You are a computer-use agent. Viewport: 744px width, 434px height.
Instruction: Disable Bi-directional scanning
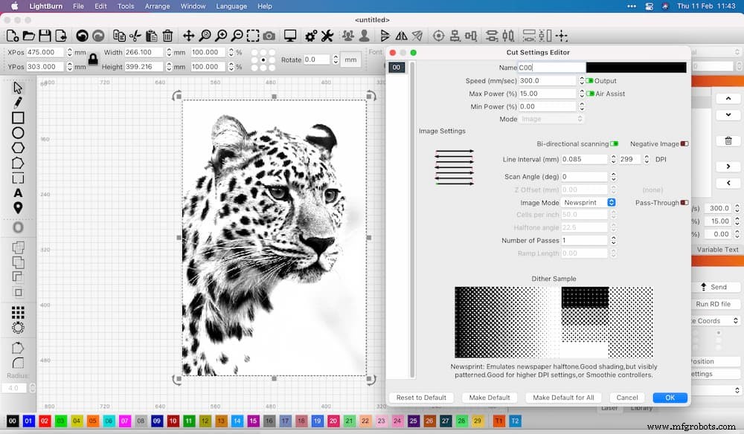pyautogui.click(x=614, y=143)
